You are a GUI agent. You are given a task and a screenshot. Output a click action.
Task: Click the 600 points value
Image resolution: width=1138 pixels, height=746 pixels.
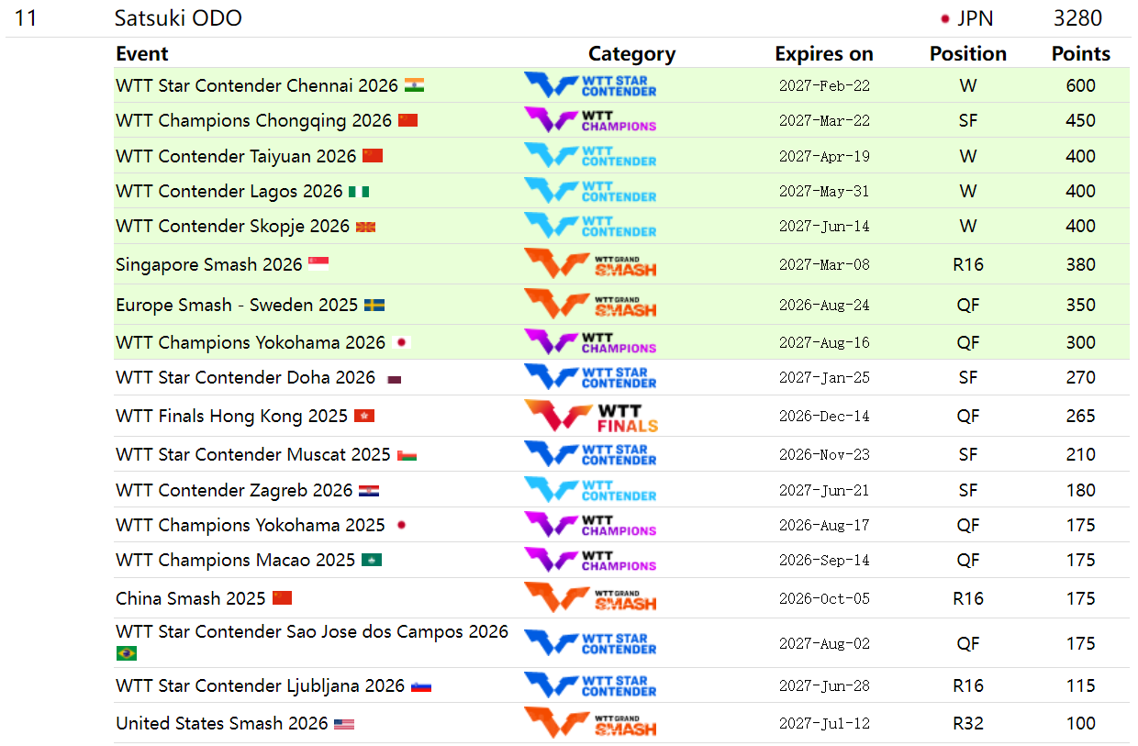(x=1081, y=85)
